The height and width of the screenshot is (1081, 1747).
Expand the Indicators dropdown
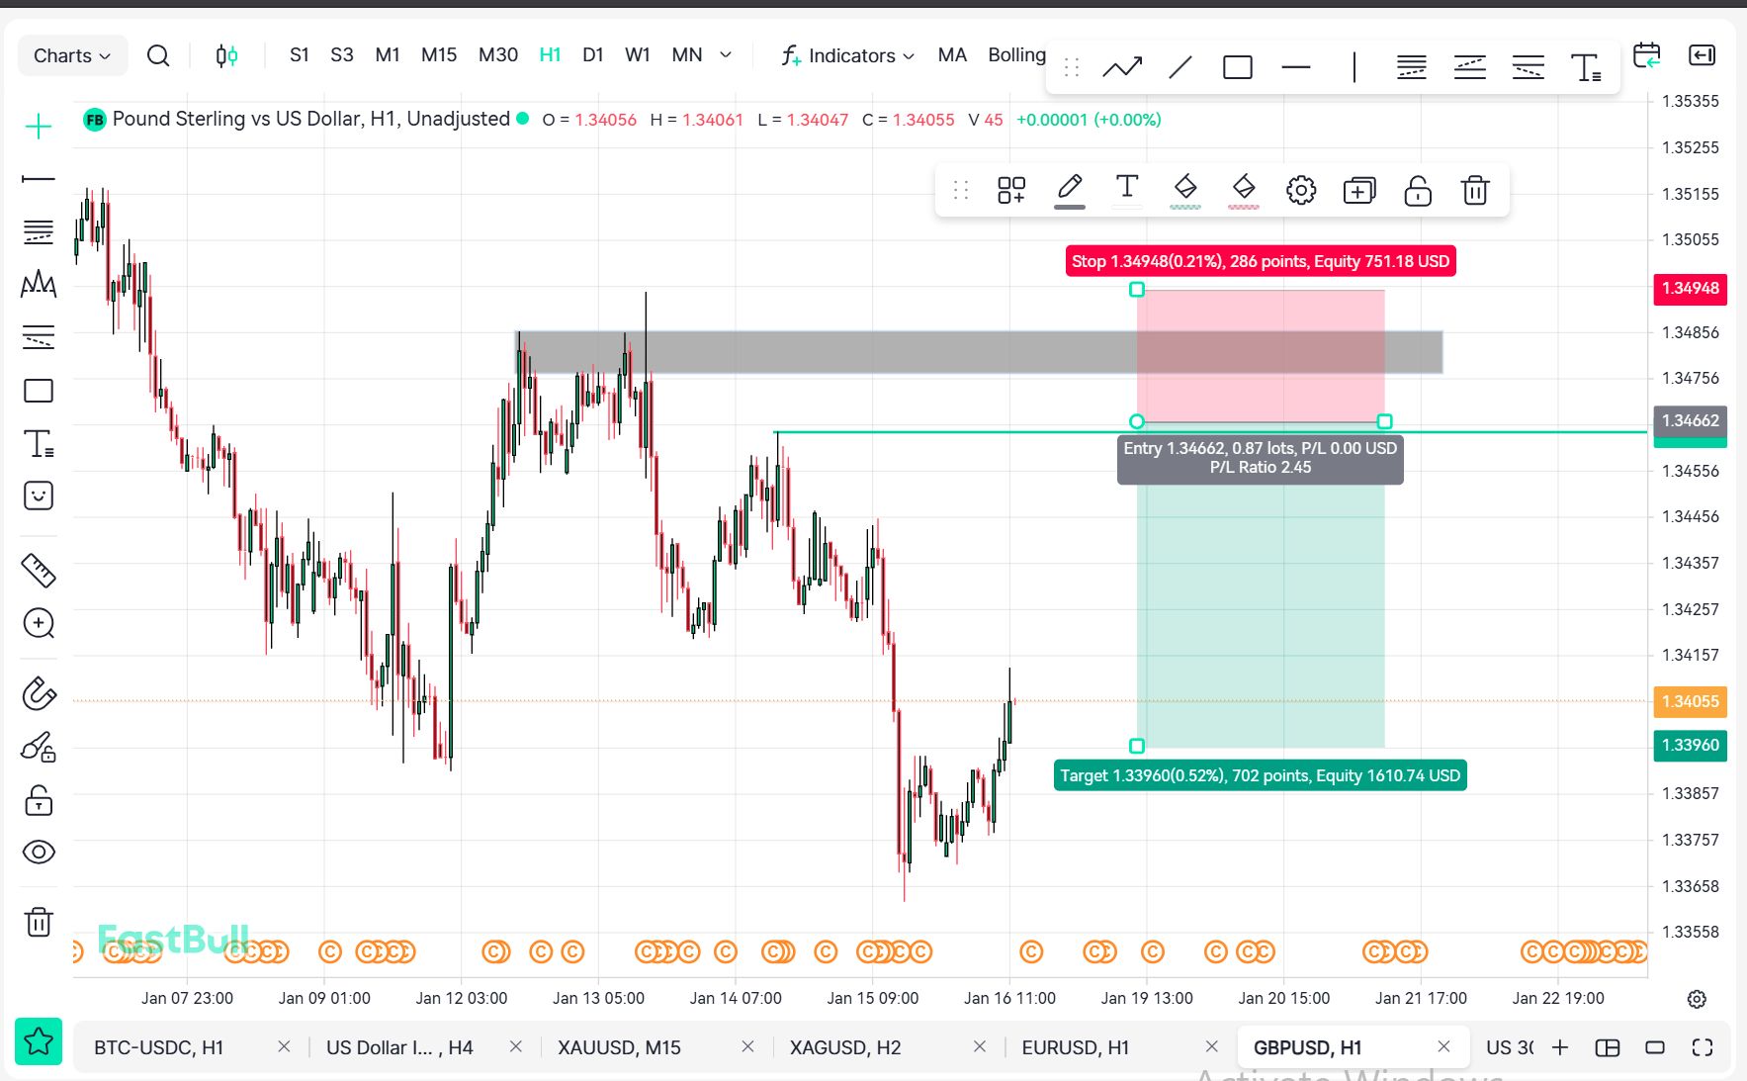[x=848, y=55]
